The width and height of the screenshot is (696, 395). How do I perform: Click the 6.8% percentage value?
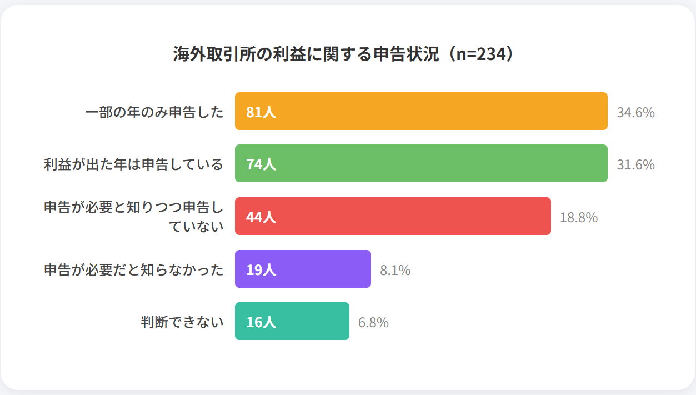(x=373, y=323)
